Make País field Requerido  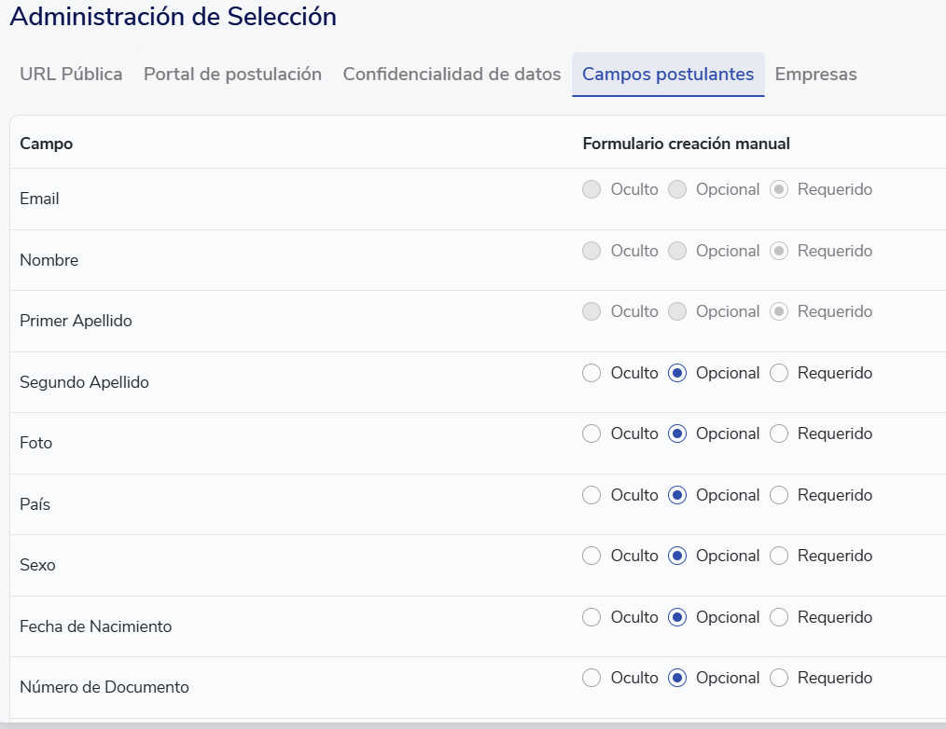(779, 495)
